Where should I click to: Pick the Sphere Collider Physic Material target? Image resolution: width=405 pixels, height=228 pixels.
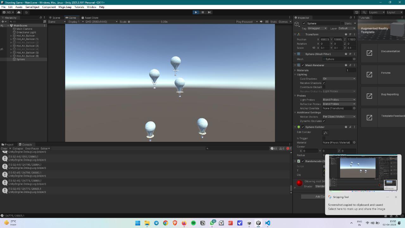coord(354,142)
